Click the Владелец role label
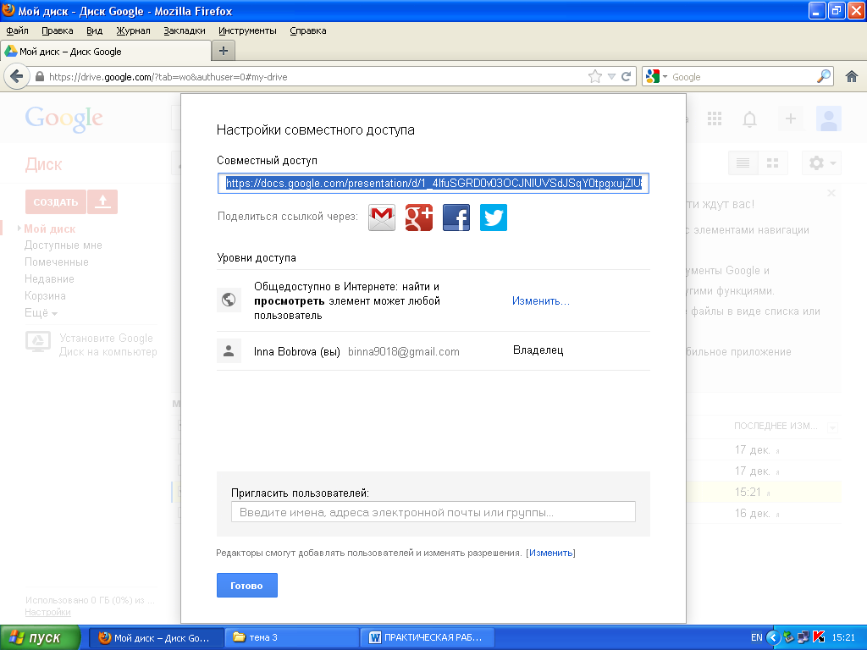This screenshot has width=867, height=650. coord(538,350)
